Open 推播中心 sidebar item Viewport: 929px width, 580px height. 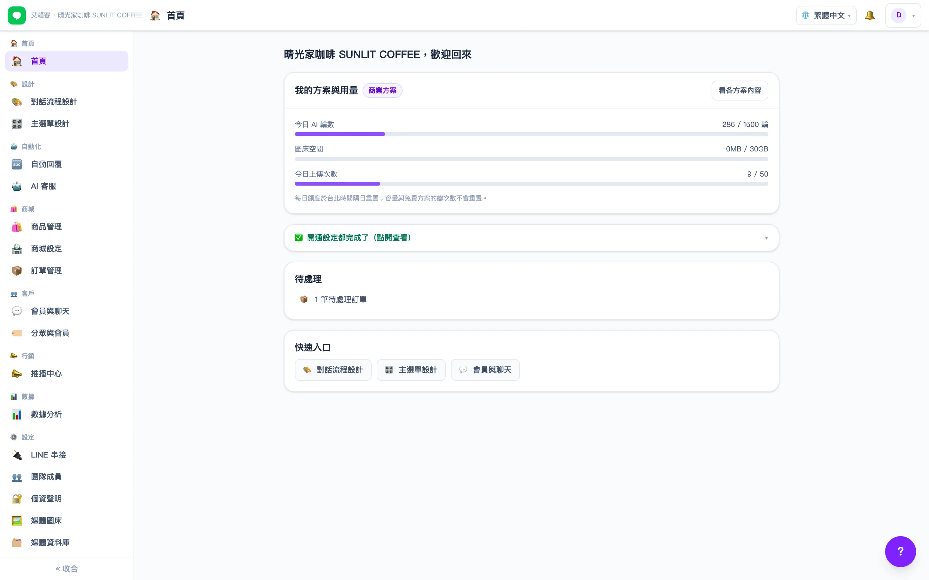pyautogui.click(x=67, y=374)
